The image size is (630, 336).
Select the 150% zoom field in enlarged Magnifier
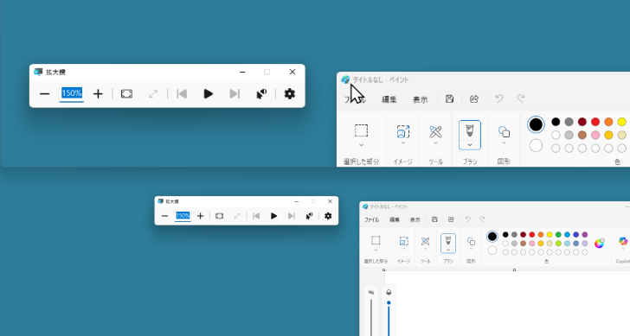click(72, 93)
